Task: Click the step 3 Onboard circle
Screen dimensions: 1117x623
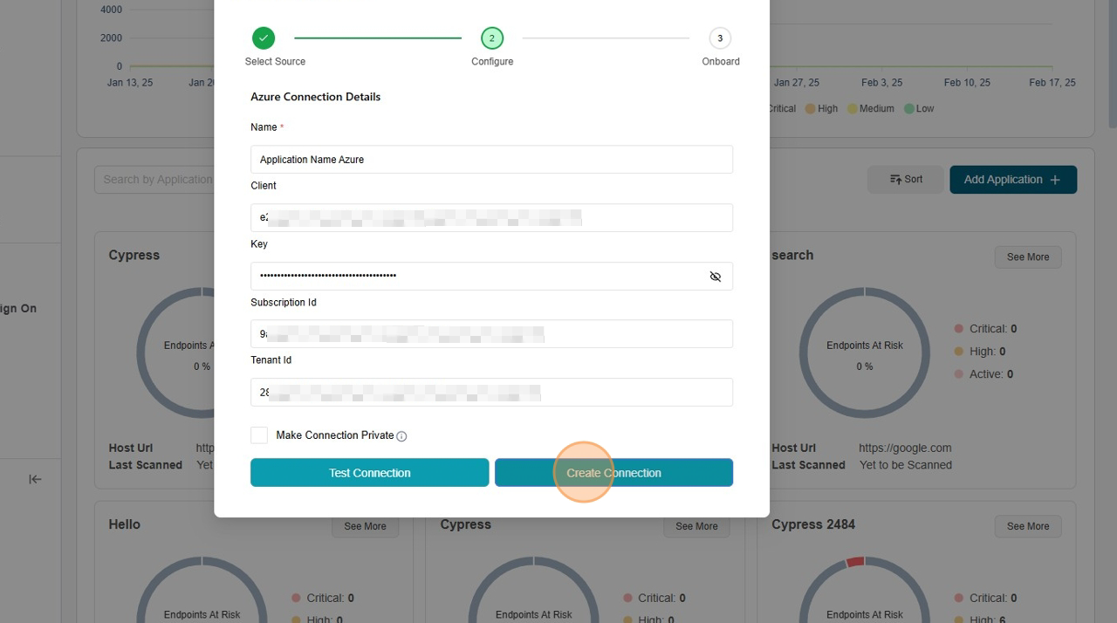Action: [x=720, y=38]
